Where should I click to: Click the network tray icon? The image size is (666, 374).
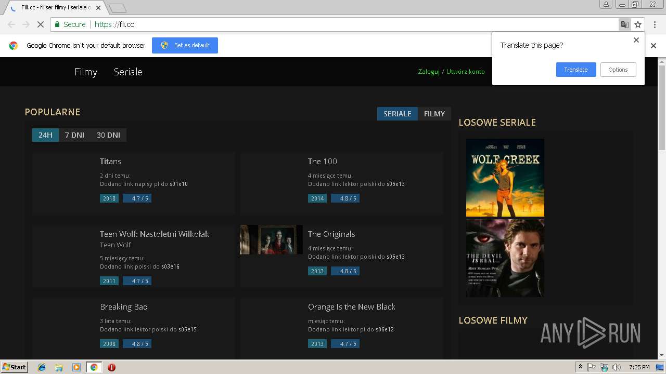pyautogui.click(x=604, y=367)
